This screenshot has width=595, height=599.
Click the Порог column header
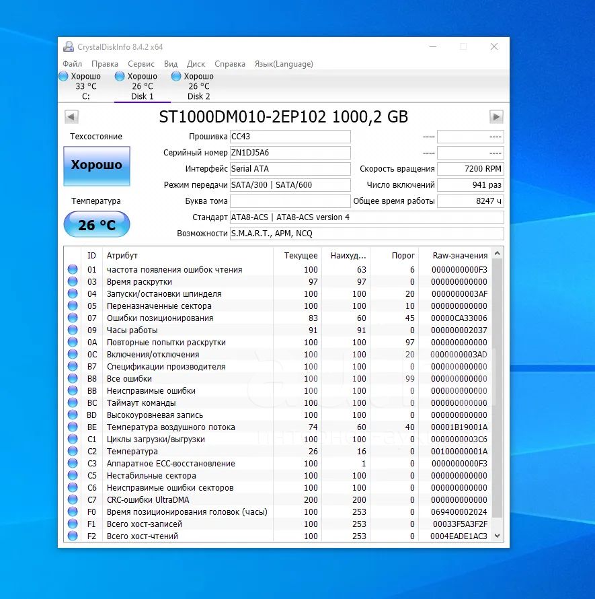[x=394, y=255]
